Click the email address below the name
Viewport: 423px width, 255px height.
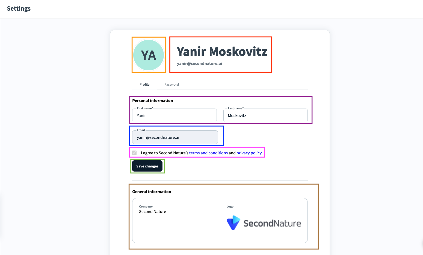point(199,64)
